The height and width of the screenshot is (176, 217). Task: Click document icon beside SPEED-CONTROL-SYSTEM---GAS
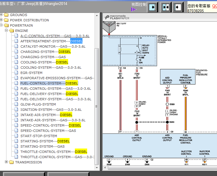click(x=16, y=130)
